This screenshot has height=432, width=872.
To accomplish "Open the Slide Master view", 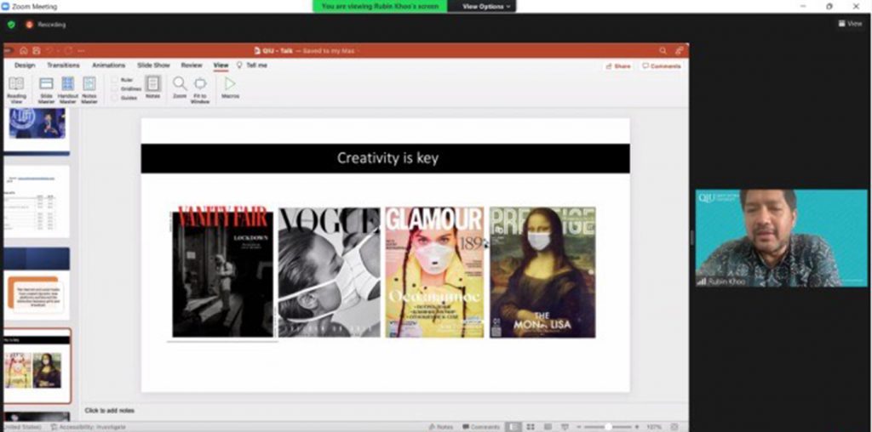I will pyautogui.click(x=46, y=88).
